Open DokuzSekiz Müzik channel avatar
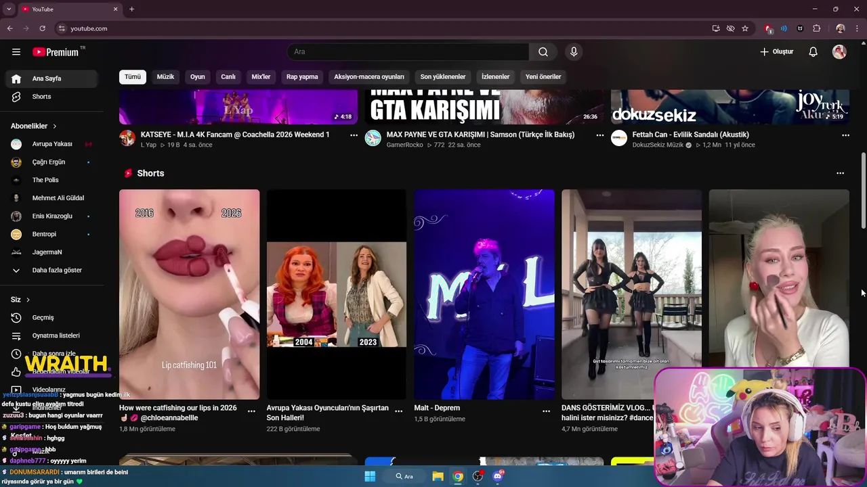 (x=619, y=139)
